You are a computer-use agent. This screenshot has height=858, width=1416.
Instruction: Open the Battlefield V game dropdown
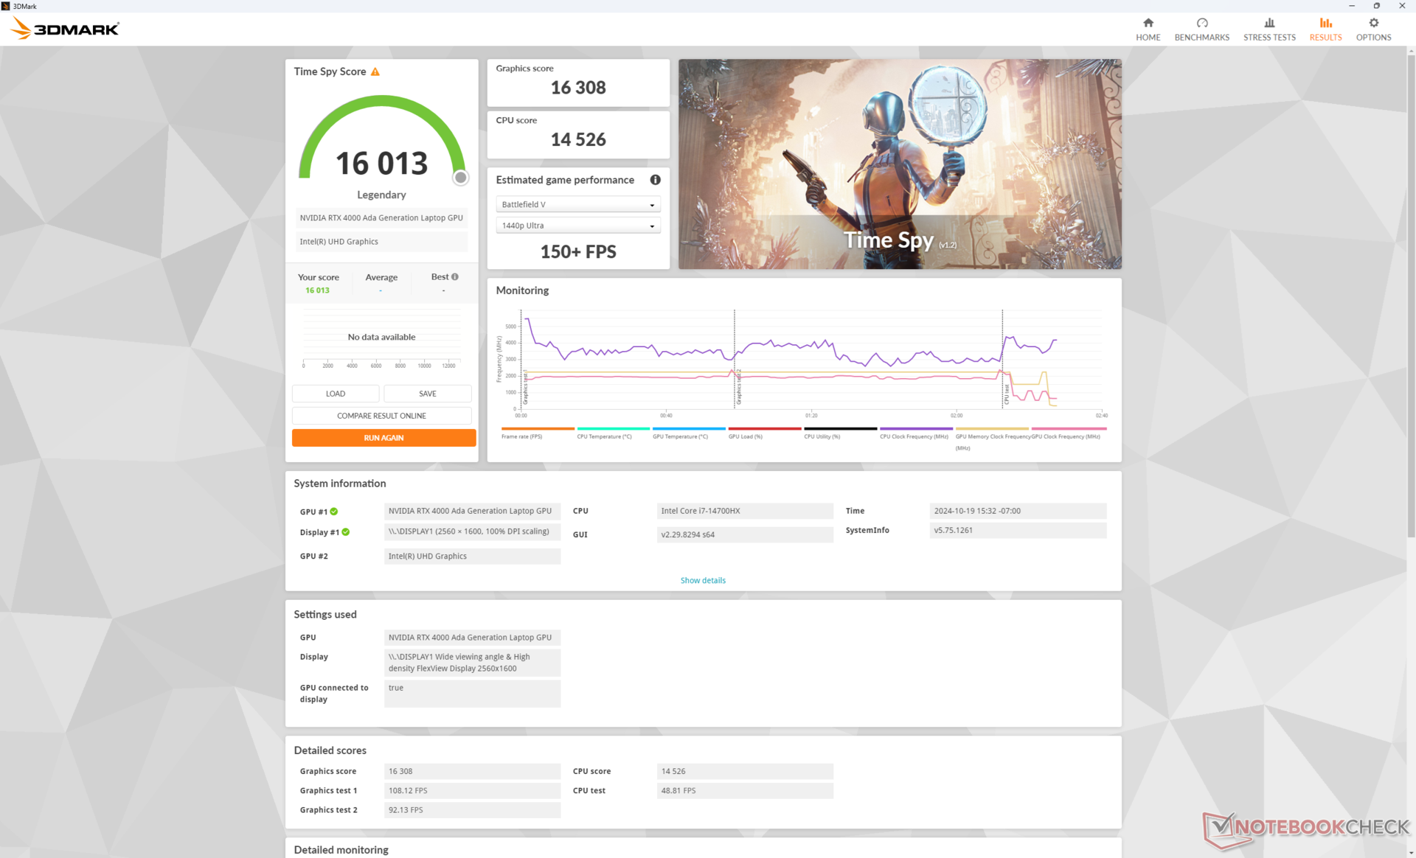[x=577, y=205]
